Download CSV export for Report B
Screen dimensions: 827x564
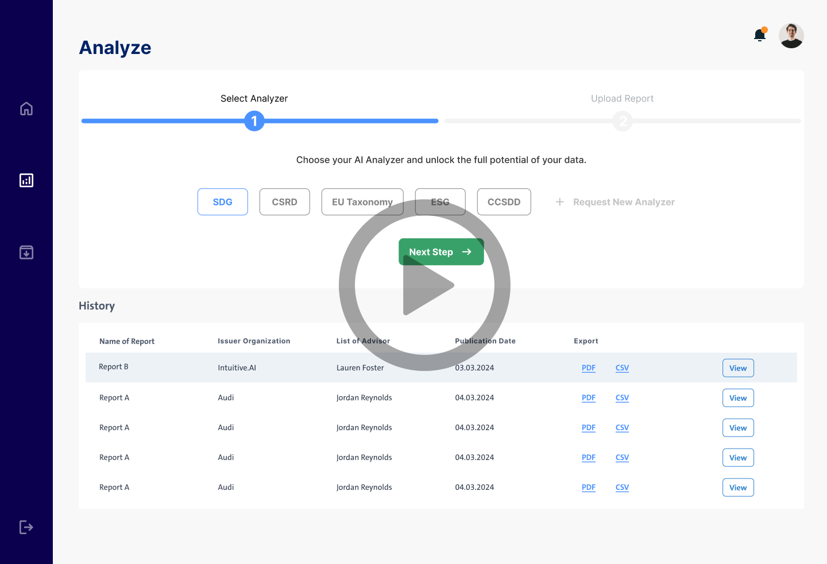[622, 368]
